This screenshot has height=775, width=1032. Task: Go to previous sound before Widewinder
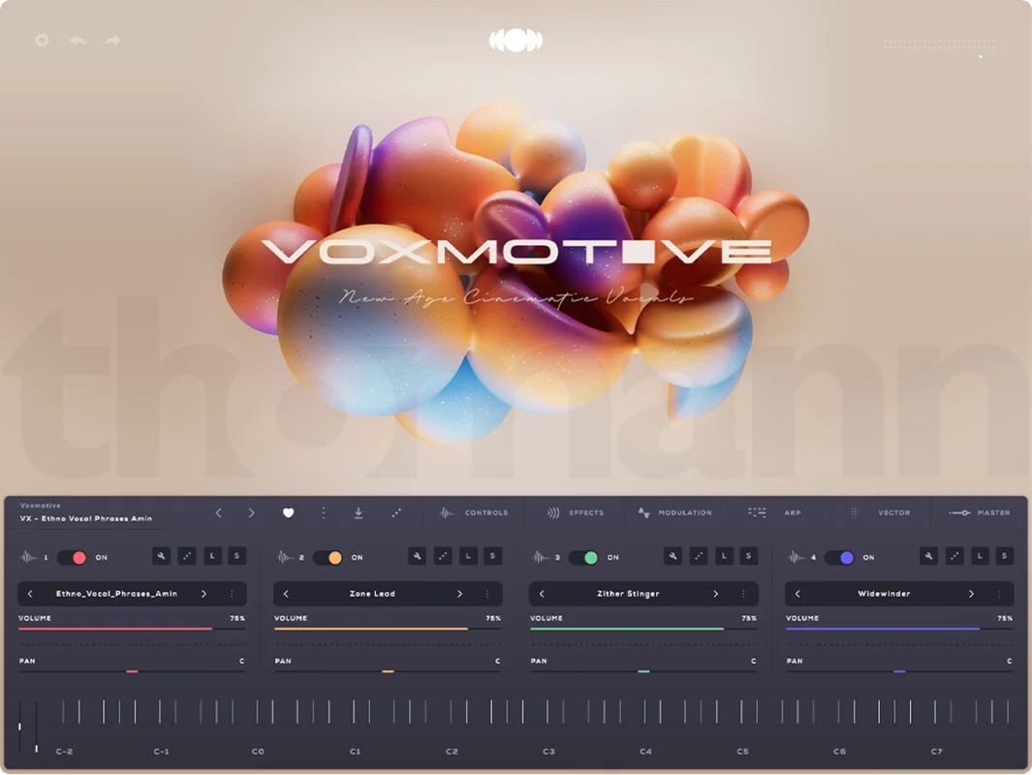click(797, 594)
